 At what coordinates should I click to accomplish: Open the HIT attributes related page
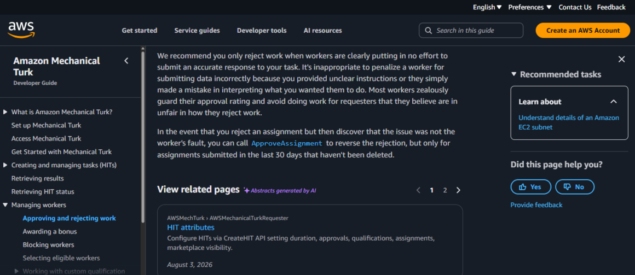click(190, 227)
